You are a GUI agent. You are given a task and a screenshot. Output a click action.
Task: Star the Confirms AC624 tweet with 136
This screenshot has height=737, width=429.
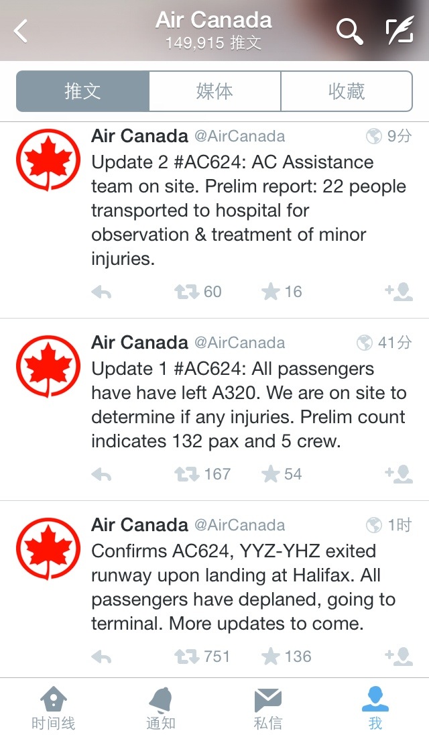coord(271,657)
